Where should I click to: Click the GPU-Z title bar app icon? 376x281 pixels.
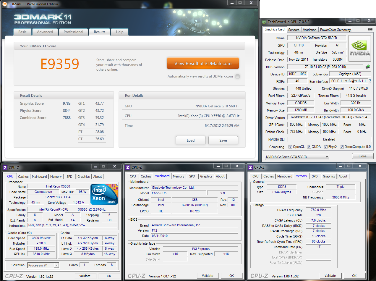pos(264,22)
